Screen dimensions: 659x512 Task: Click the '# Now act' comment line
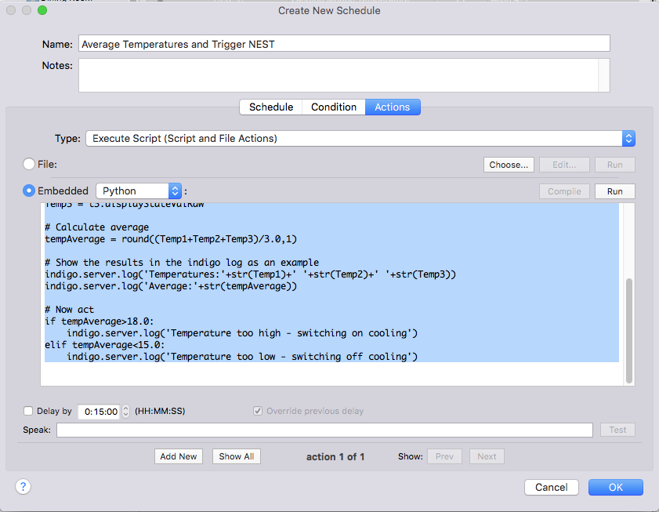coord(69,310)
